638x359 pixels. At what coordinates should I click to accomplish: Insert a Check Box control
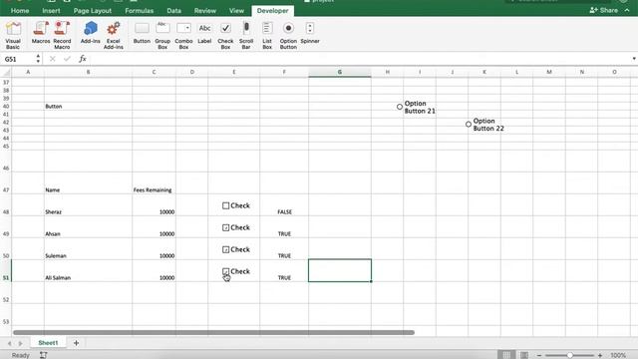pos(225,35)
